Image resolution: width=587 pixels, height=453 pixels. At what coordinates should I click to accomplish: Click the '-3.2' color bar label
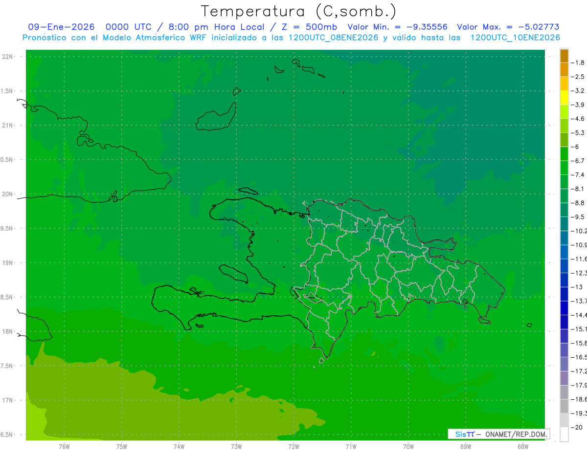tap(579, 91)
